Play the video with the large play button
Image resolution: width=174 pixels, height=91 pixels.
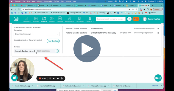(x=87, y=49)
